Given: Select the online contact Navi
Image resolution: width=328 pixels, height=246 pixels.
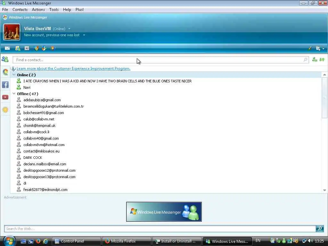Looking at the screenshot, I should coord(27,87).
